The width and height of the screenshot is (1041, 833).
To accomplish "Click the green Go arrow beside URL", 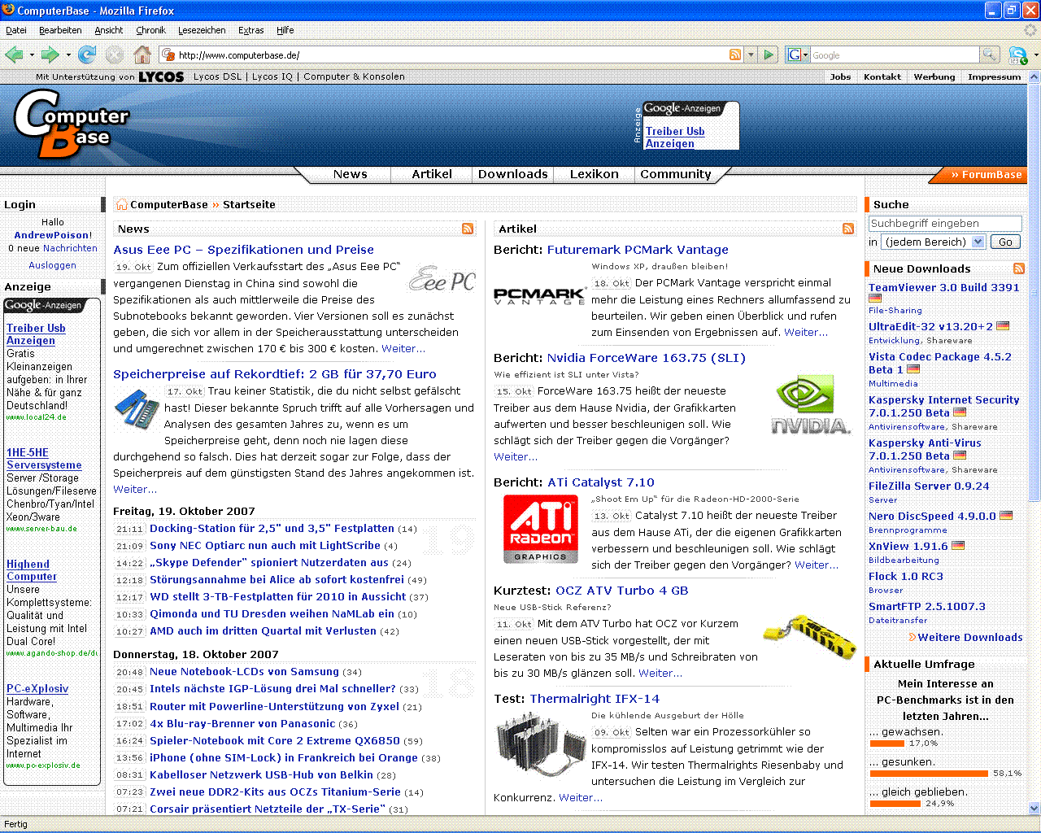I will pos(769,55).
